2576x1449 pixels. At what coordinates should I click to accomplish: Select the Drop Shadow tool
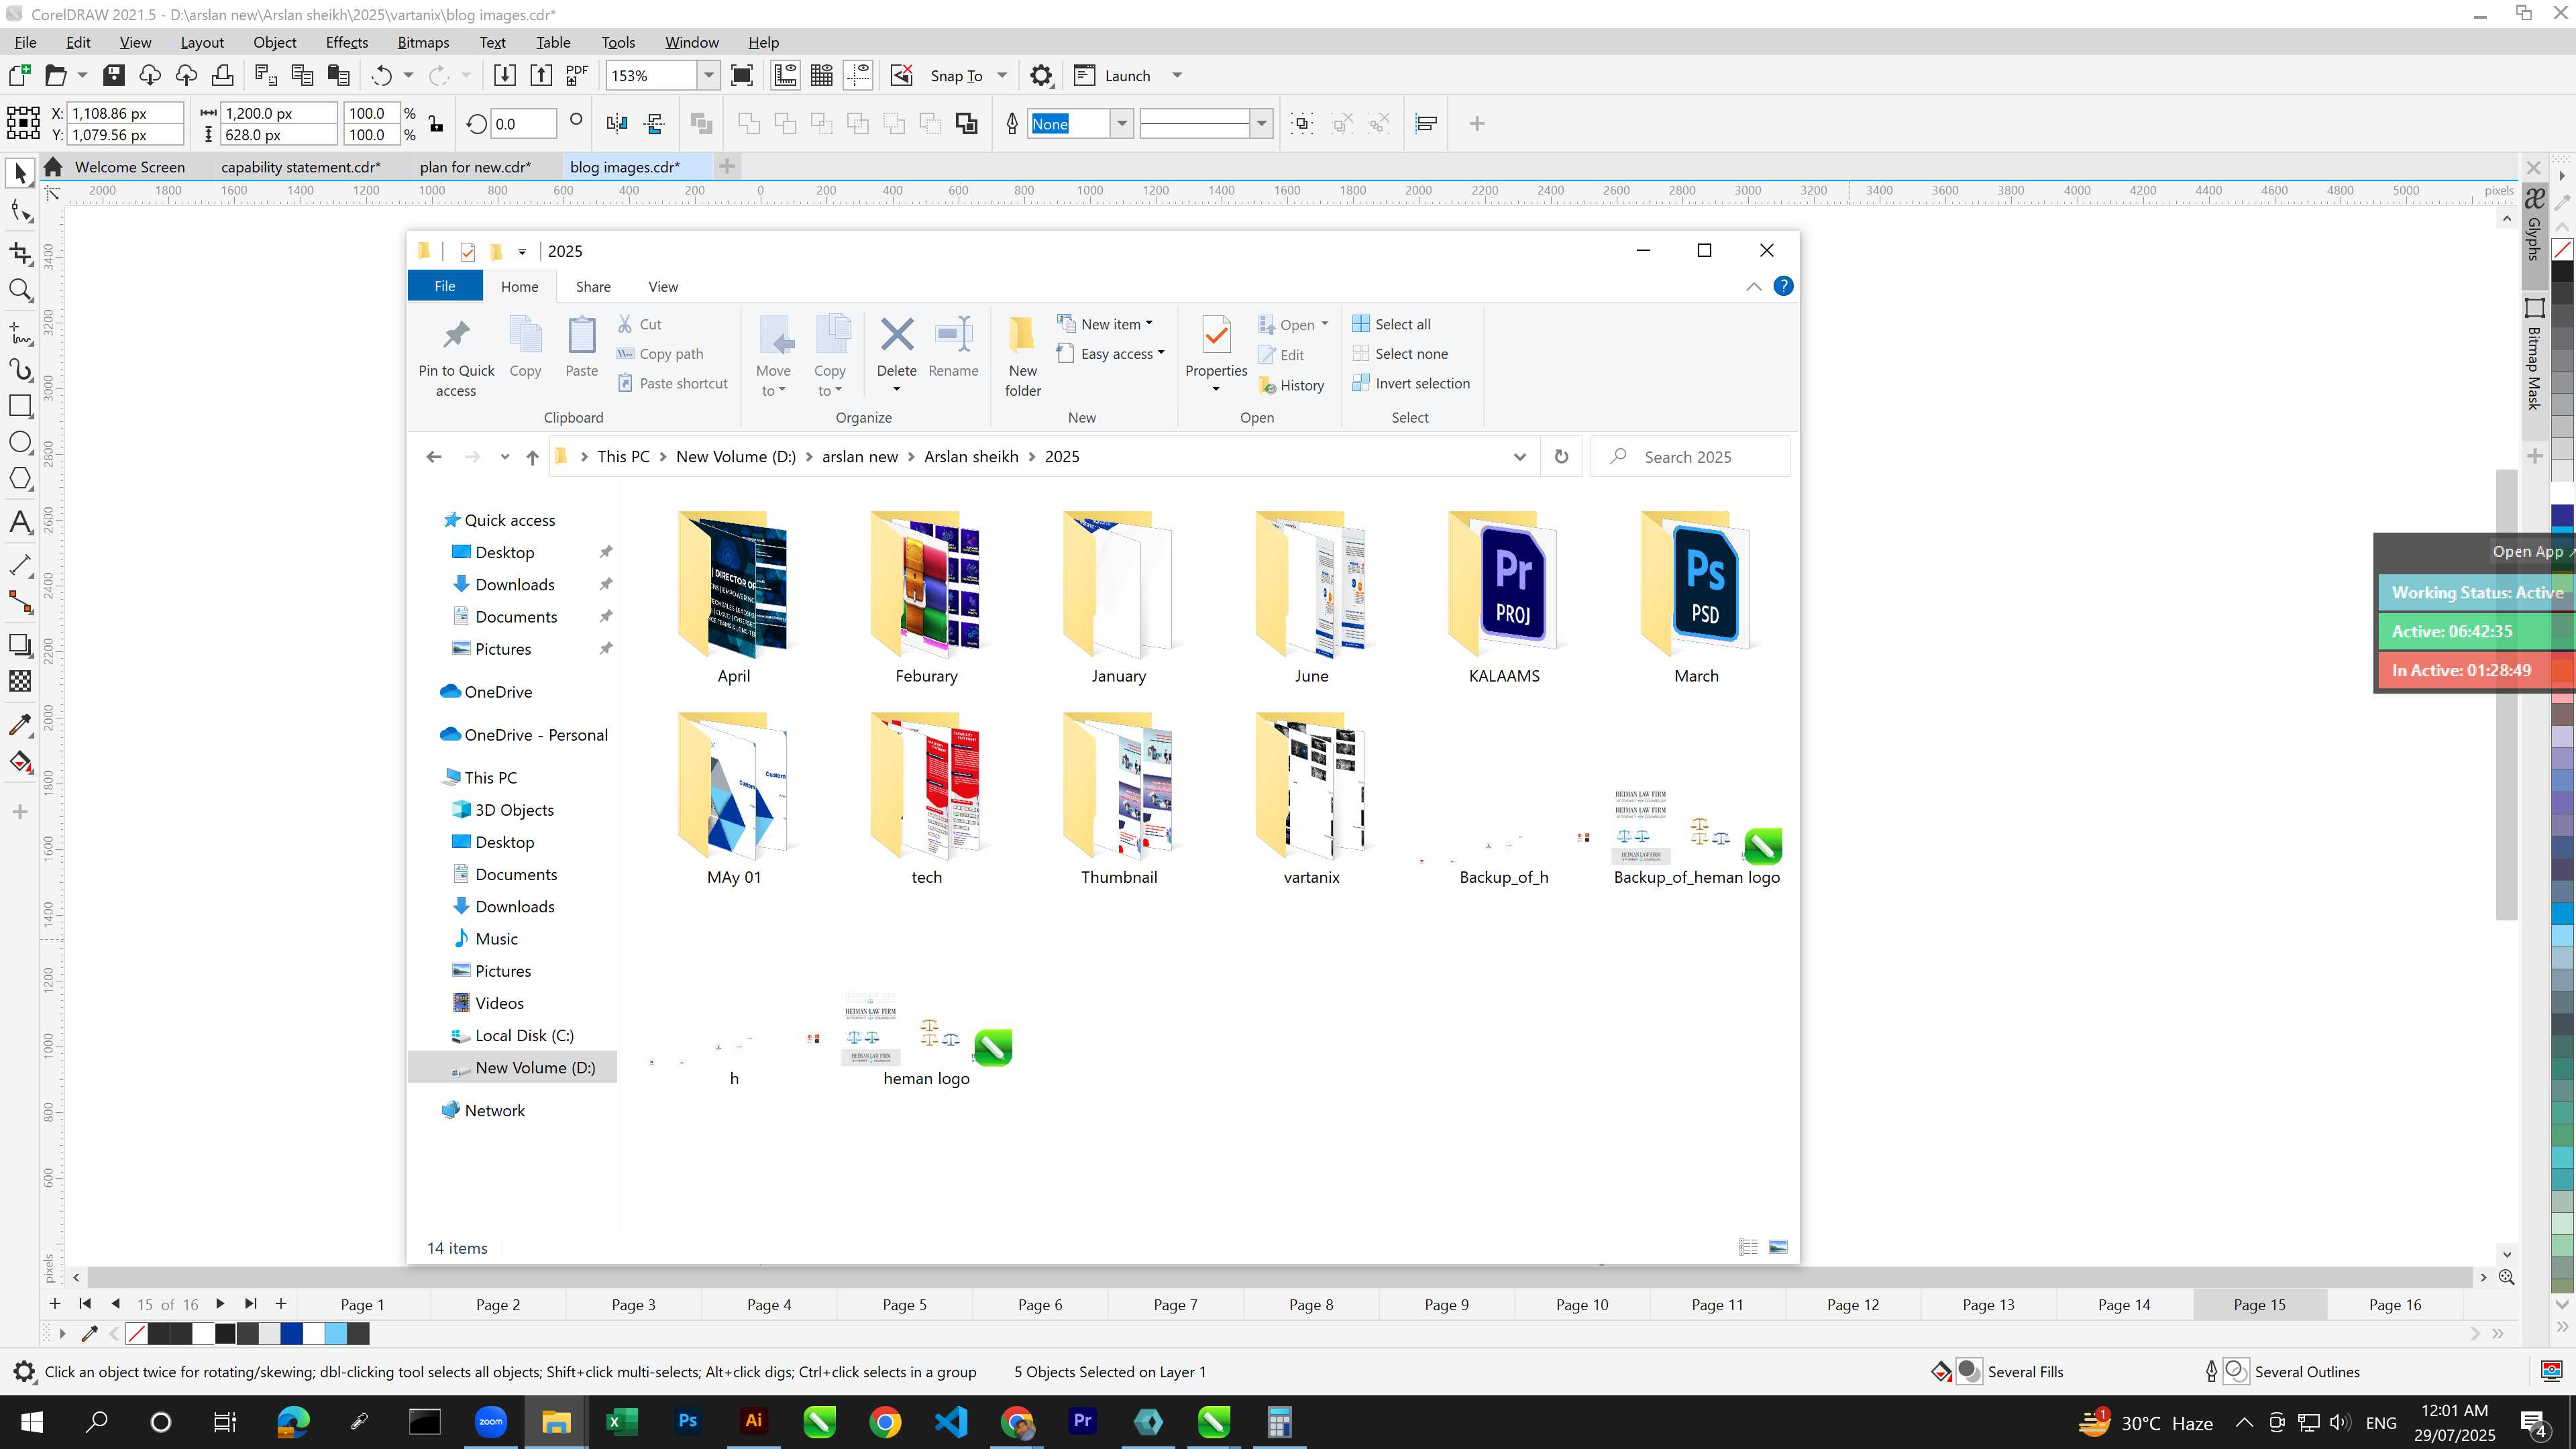pos(20,645)
